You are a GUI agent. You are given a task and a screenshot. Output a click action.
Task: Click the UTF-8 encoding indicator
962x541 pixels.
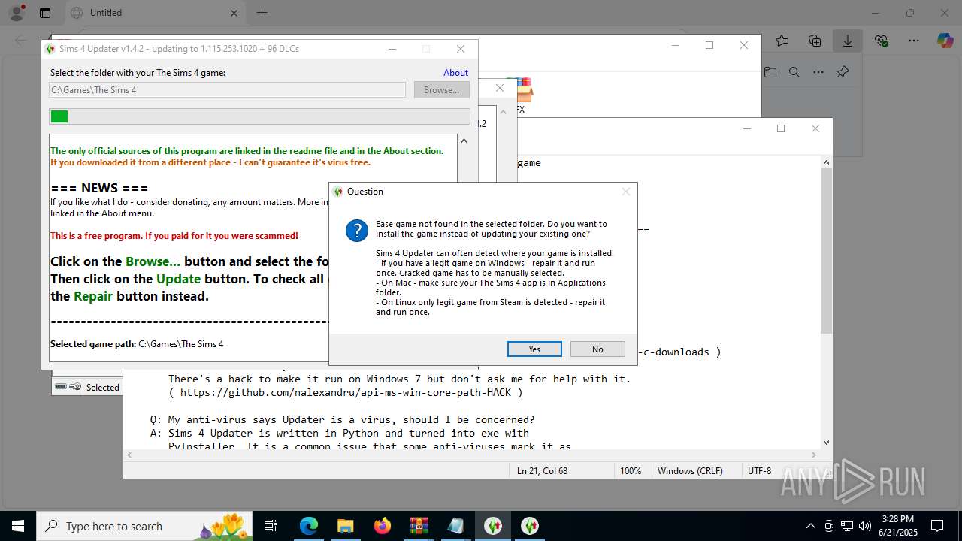pos(759,471)
